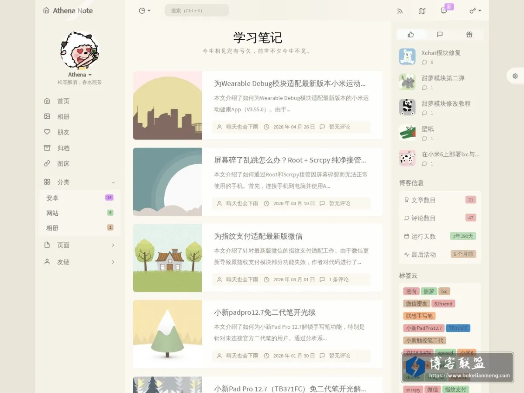Open popular post 甜萝模块第二弹
The width and height of the screenshot is (524, 393).
pyautogui.click(x=443, y=78)
